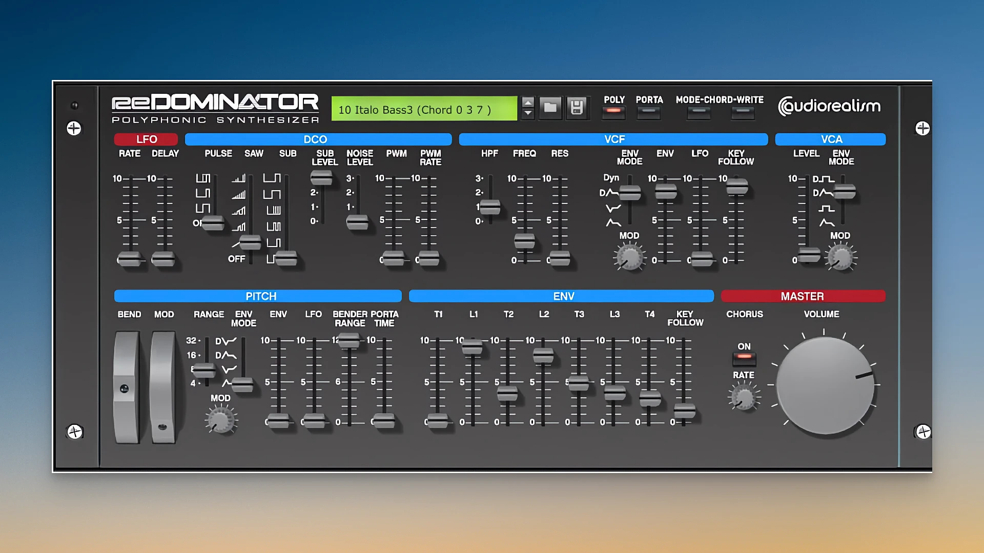Click the master VOLUME knob
This screenshot has height=553, width=984.
pyautogui.click(x=825, y=385)
